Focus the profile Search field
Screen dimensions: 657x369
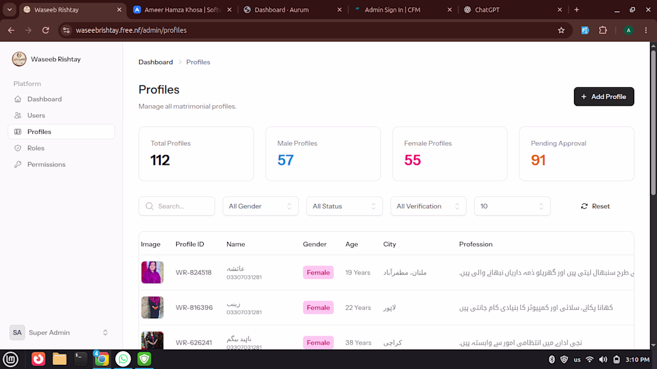(x=177, y=206)
